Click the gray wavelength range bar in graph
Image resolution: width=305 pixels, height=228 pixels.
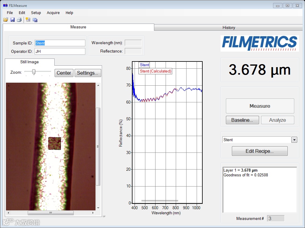point(160,201)
